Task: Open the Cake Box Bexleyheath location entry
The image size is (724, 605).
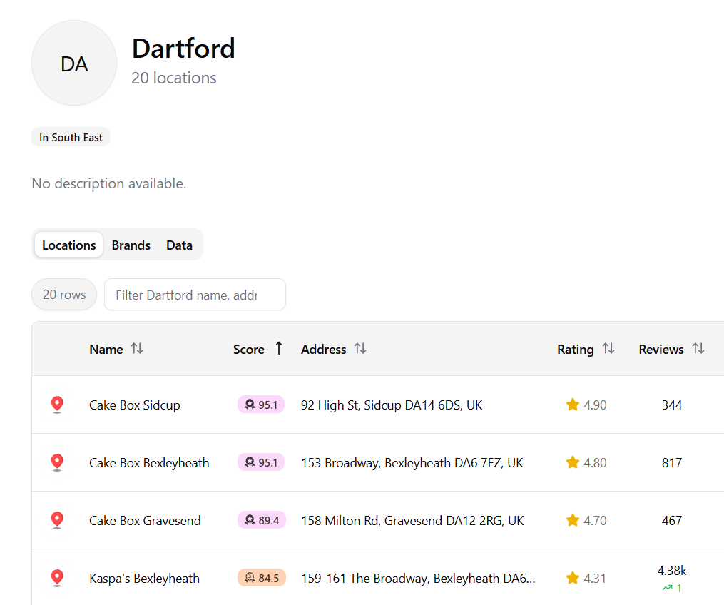Action: coord(149,462)
